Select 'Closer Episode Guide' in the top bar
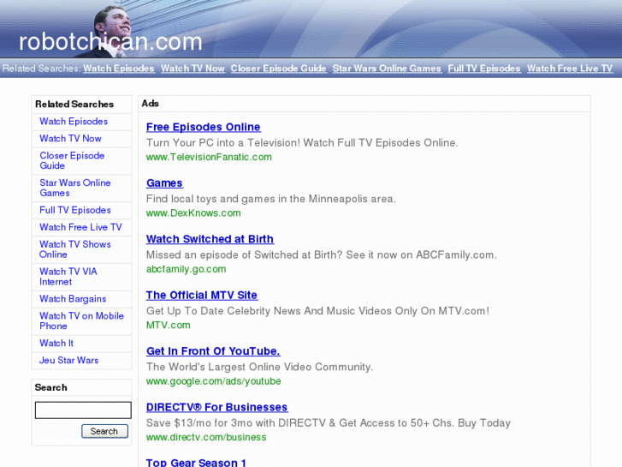622x467 pixels. (x=278, y=69)
